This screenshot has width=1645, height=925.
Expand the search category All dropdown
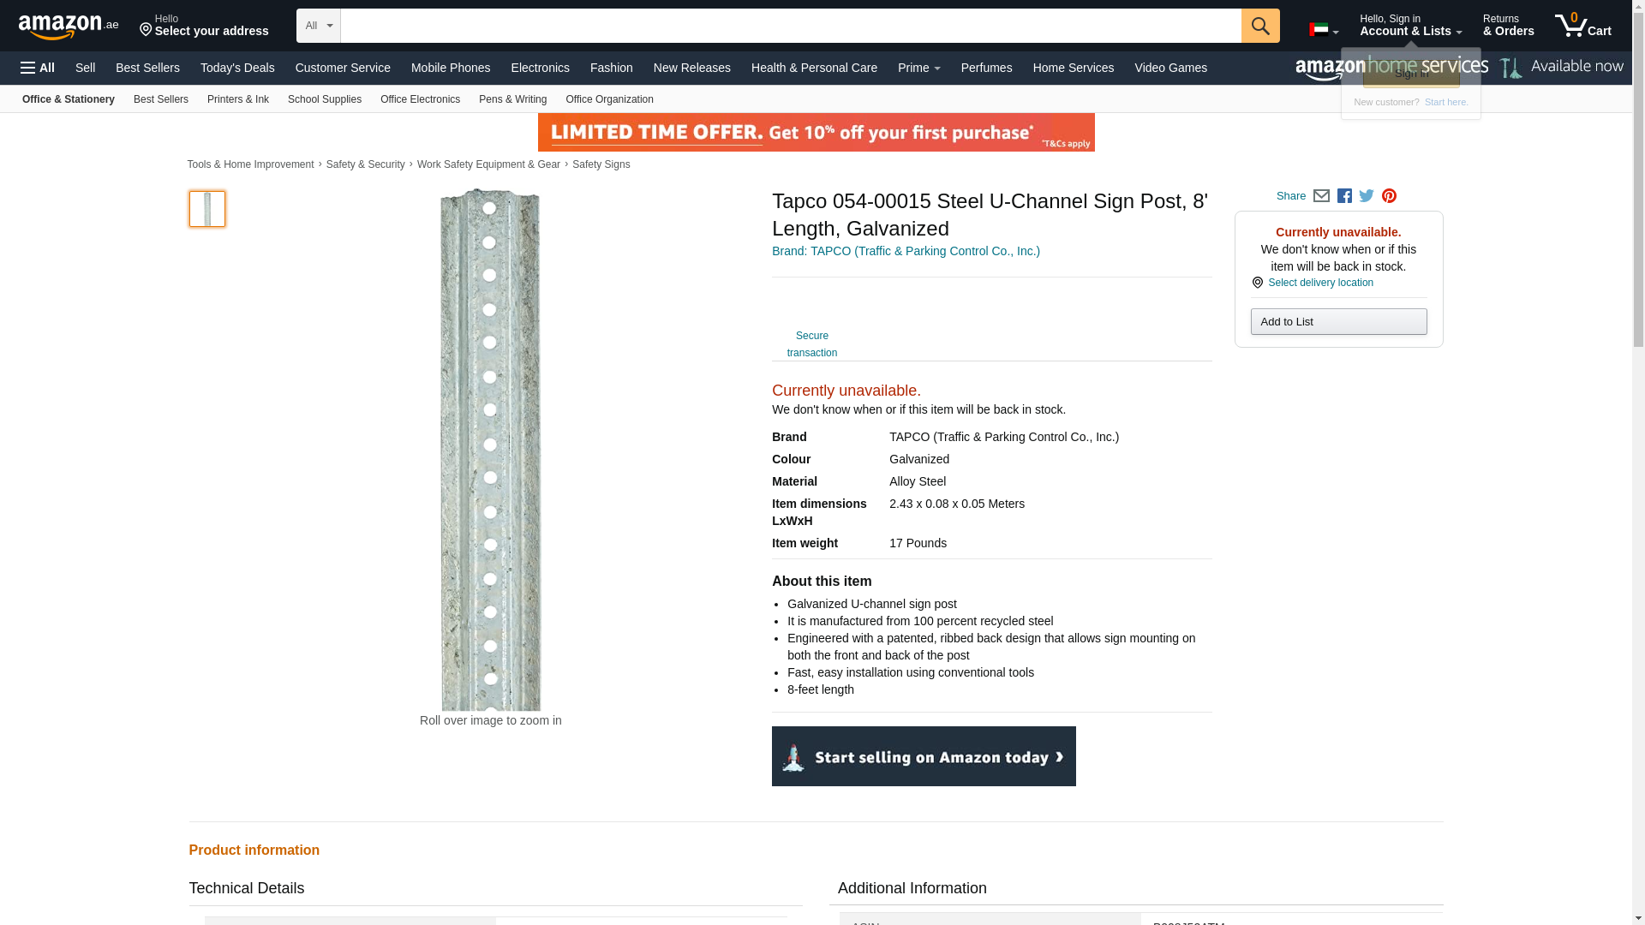318,26
